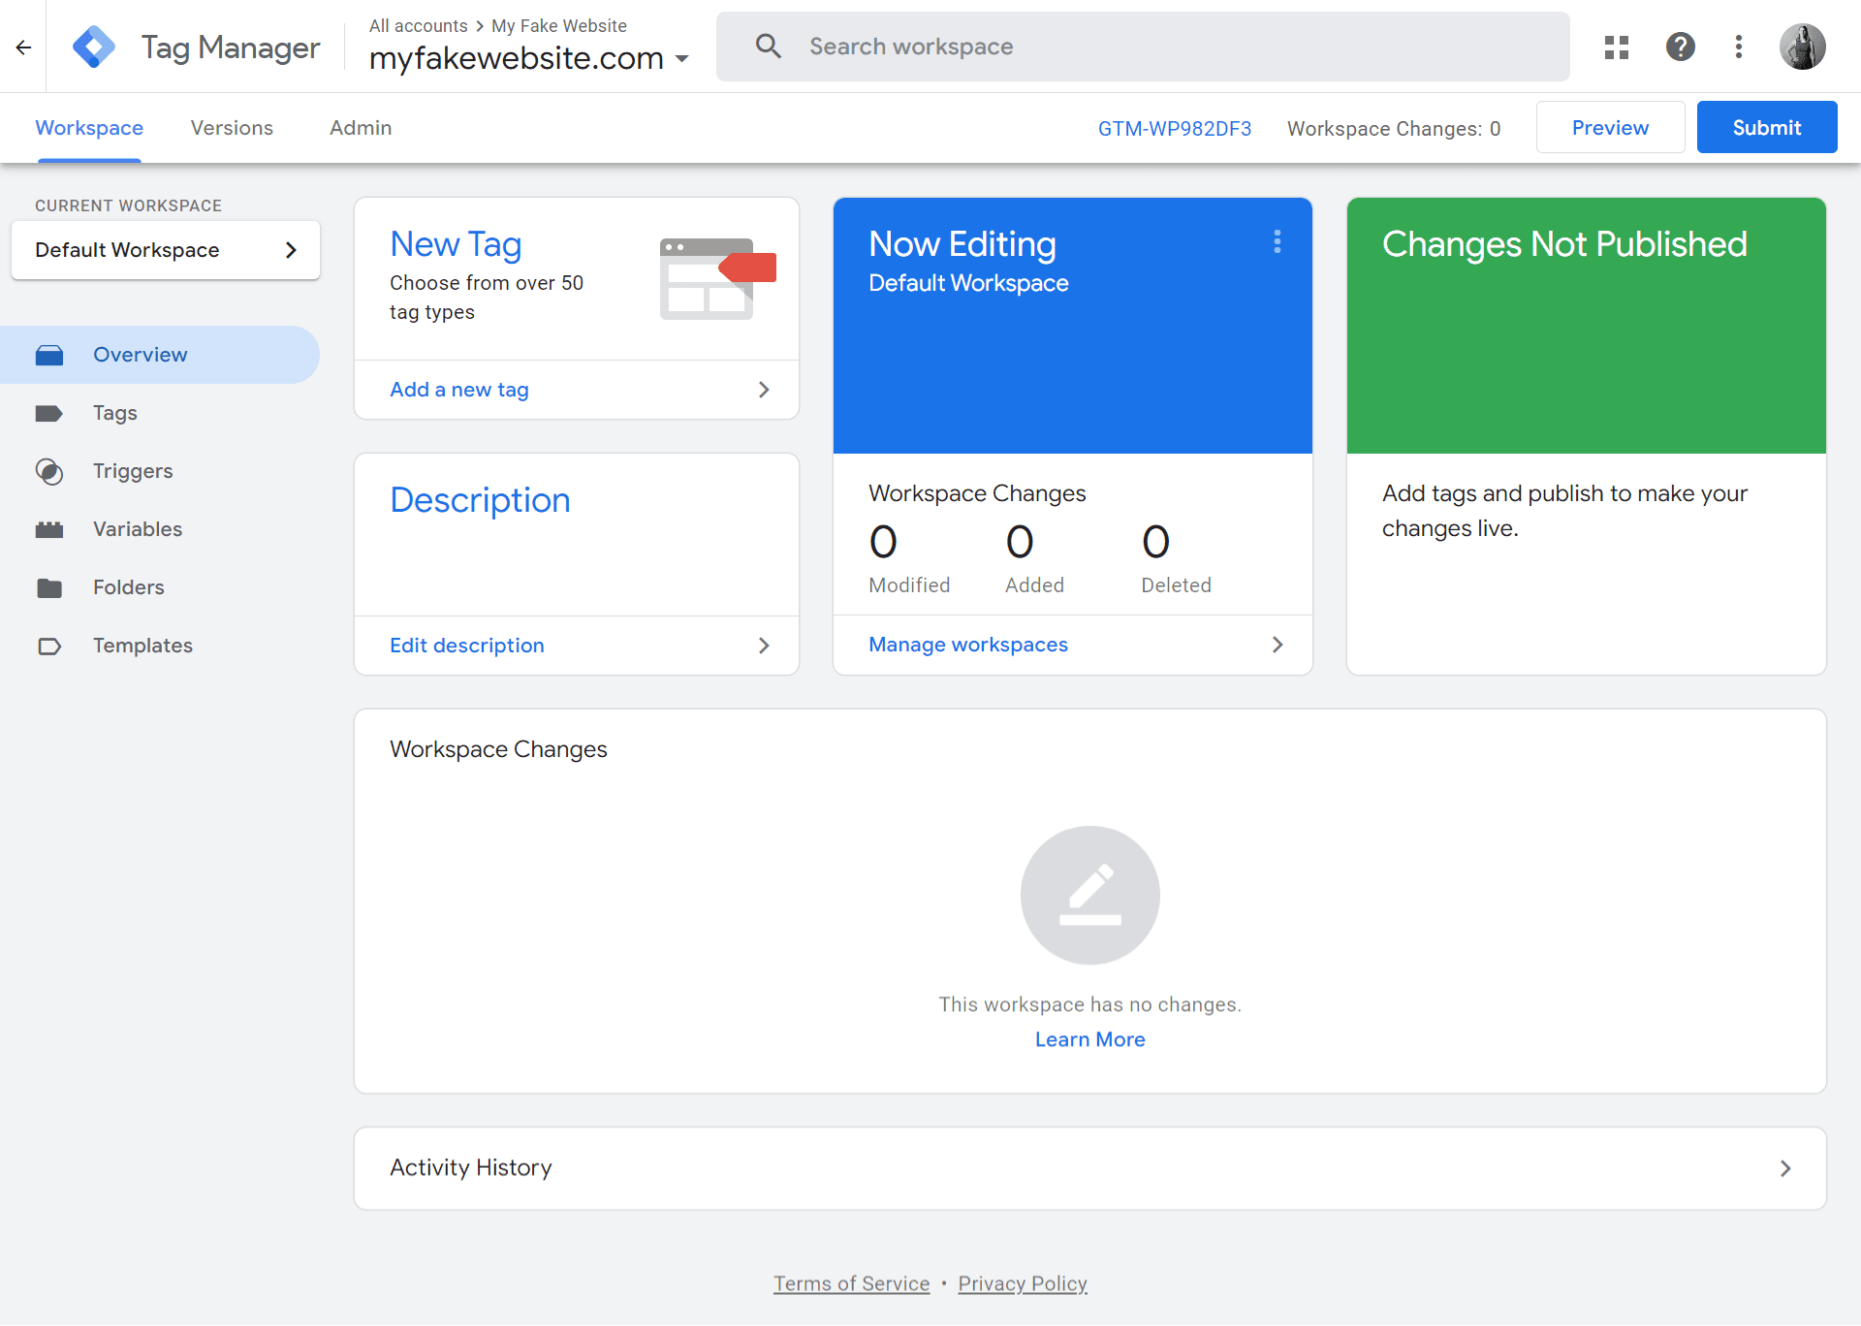Switch to the Admin tab
The height and width of the screenshot is (1326, 1861).
pyautogui.click(x=361, y=128)
